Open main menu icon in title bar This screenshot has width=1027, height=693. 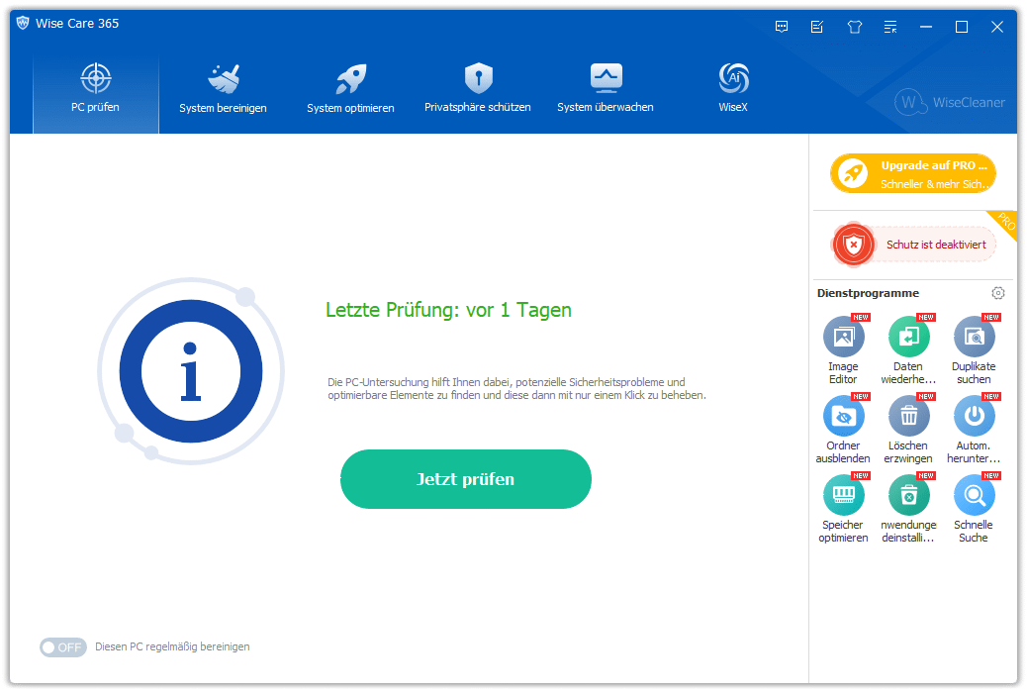pos(890,27)
